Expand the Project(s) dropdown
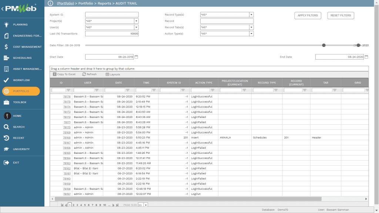The width and height of the screenshot is (379, 213). tap(136, 21)
